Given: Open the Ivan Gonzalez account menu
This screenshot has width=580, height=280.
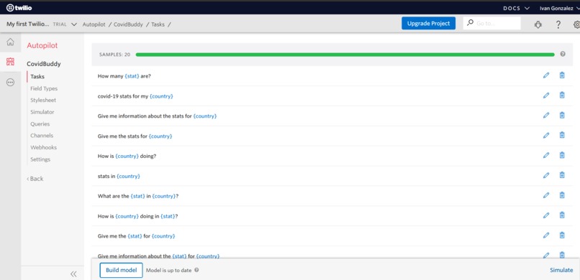Looking at the screenshot, I should pos(559,8).
